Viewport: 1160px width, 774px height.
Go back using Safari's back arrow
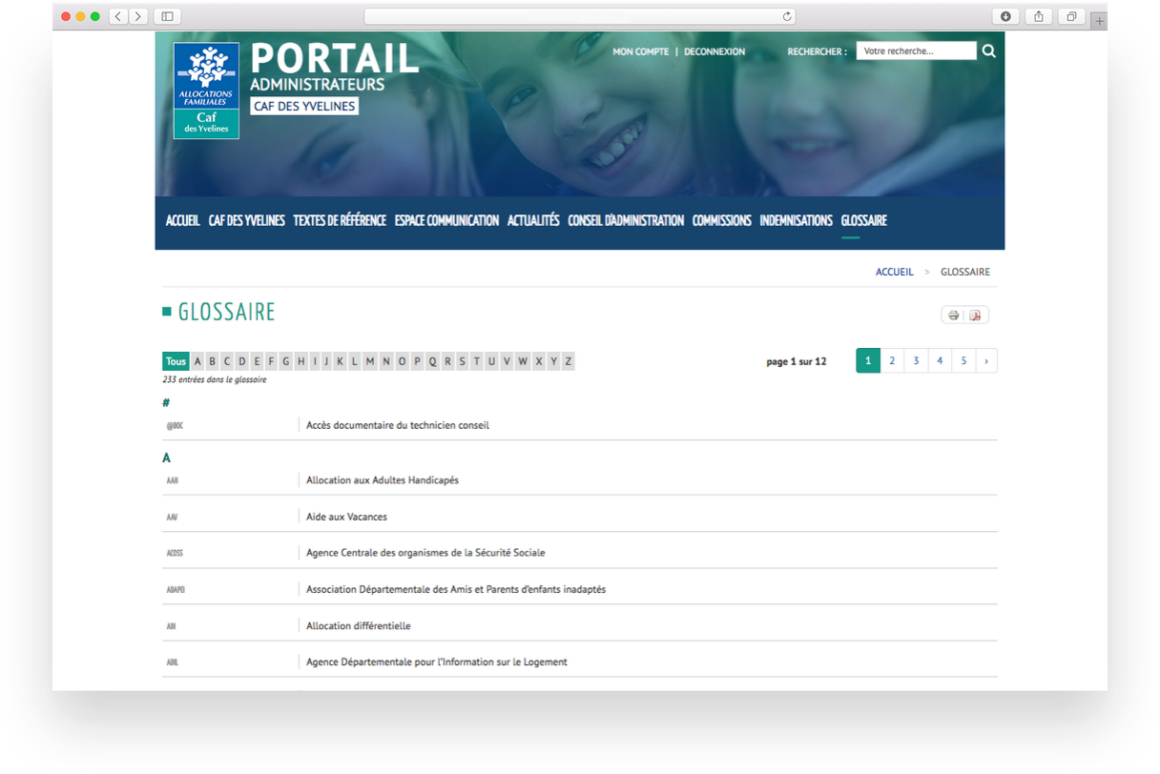118,16
